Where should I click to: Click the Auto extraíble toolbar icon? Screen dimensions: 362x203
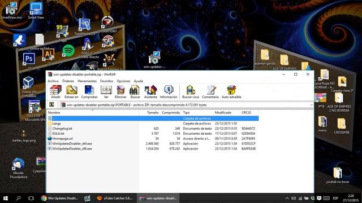[231, 91]
